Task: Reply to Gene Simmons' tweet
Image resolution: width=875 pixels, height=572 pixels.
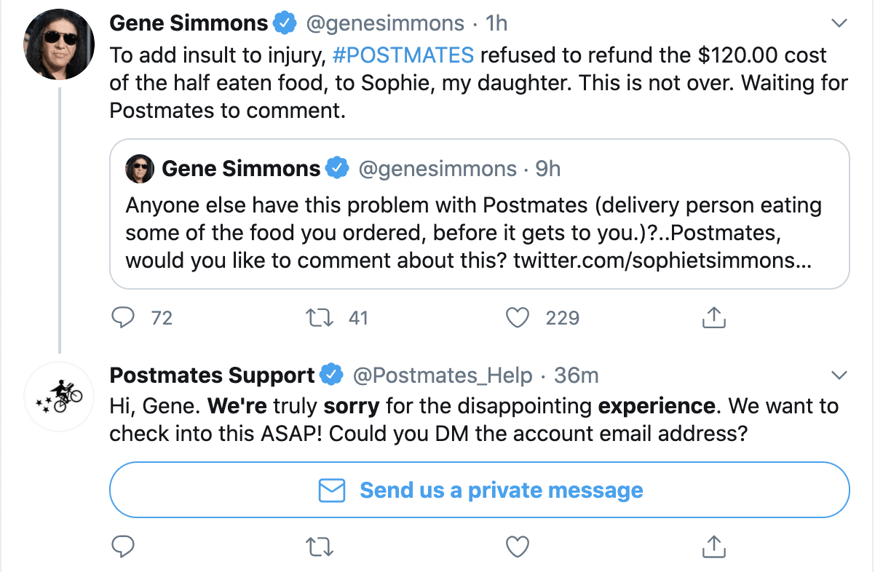Action: pyautogui.click(x=124, y=317)
